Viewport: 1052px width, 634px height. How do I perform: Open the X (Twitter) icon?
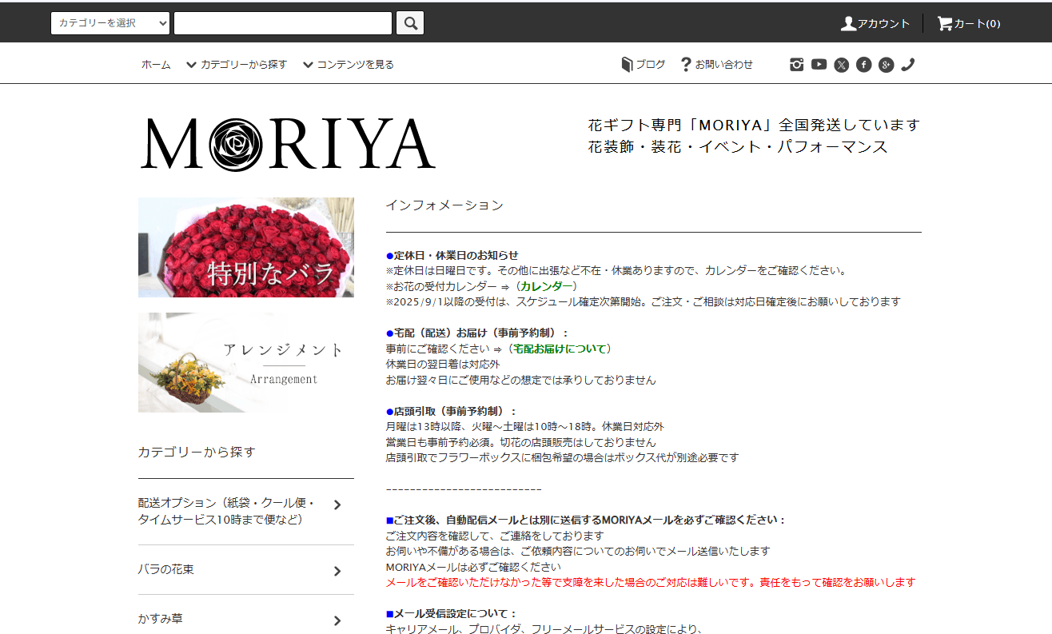point(841,65)
